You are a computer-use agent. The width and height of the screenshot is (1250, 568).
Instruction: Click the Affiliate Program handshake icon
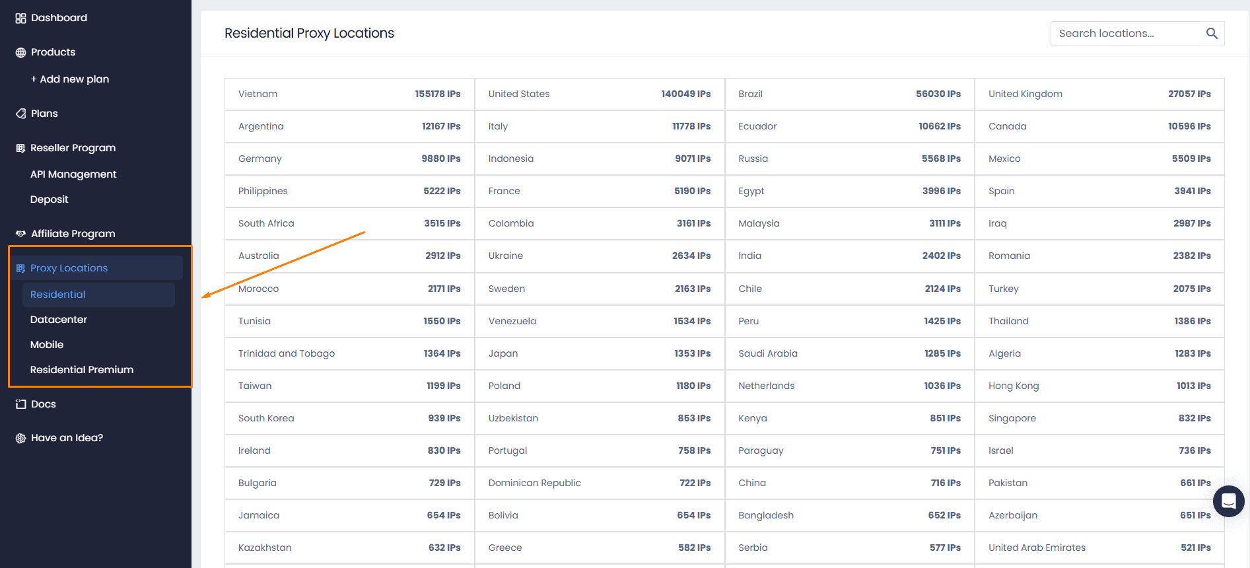point(20,234)
